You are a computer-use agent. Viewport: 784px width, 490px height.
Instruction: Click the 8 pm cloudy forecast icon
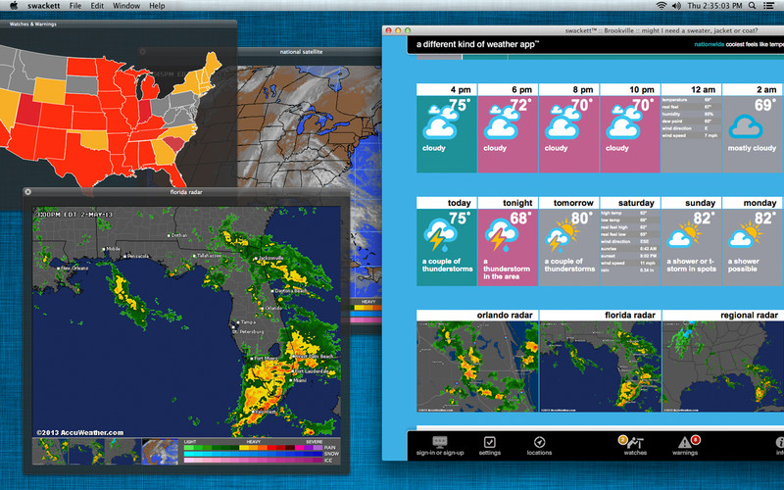pos(563,122)
